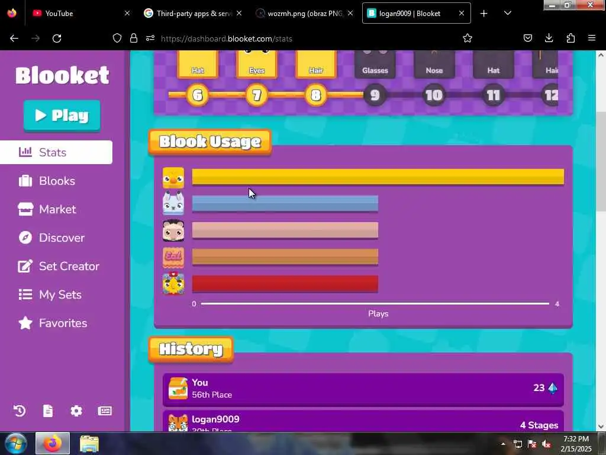Expand the list all tabs dropdown
Image resolution: width=606 pixels, height=455 pixels.
508,13
